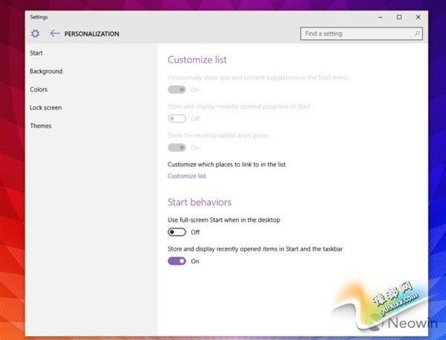The image size is (446, 340).
Task: Switch to Lock screen settings
Action: 45,108
